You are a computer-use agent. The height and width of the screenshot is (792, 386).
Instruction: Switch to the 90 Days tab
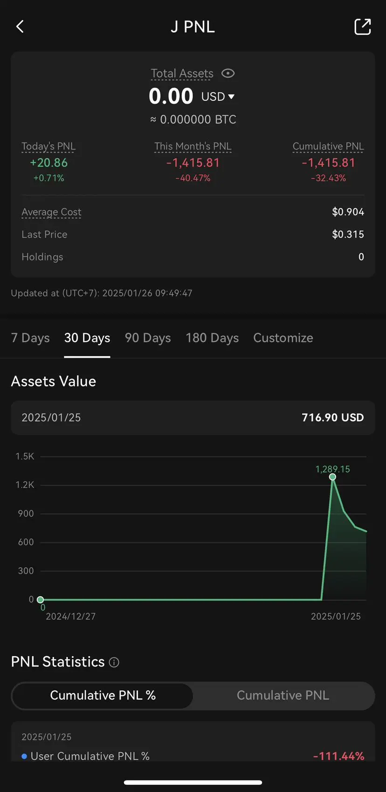148,338
